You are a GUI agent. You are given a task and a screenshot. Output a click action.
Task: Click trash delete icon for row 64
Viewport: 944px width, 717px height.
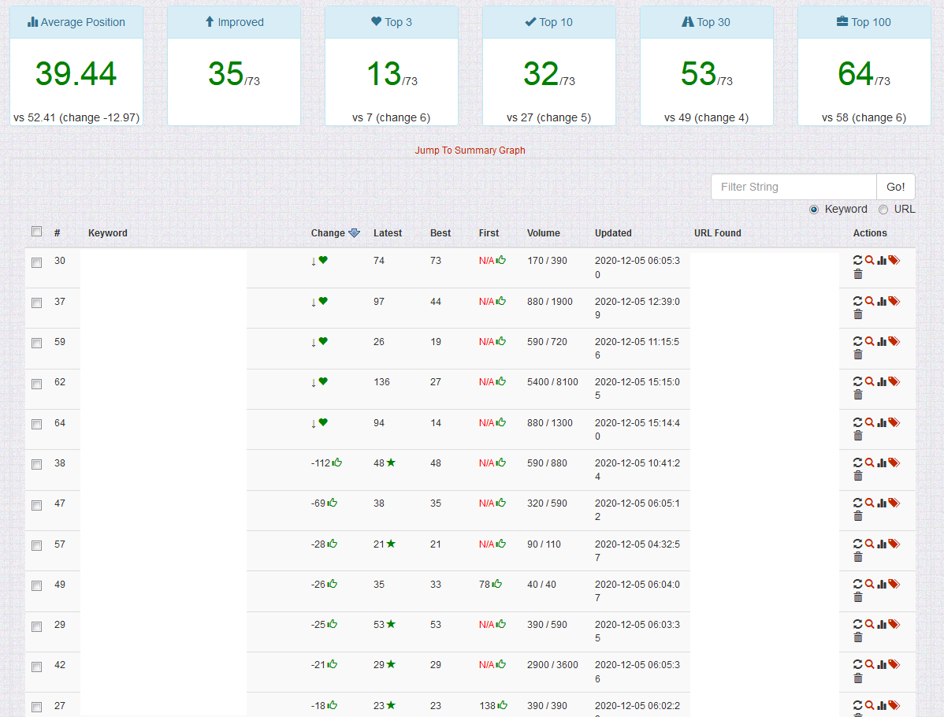(858, 435)
